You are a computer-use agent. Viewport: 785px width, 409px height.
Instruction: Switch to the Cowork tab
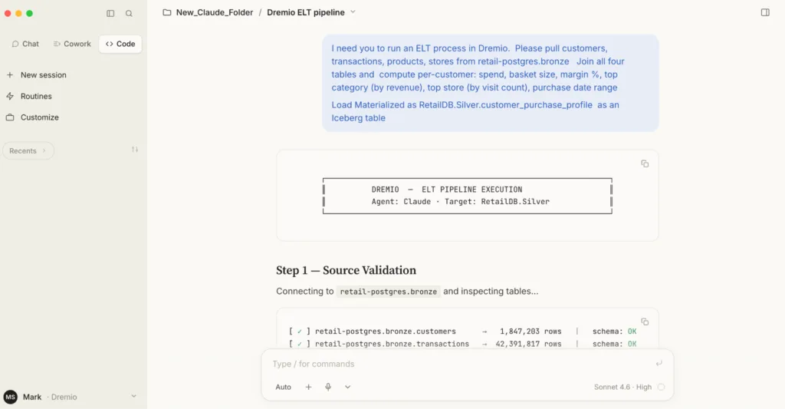pos(72,44)
